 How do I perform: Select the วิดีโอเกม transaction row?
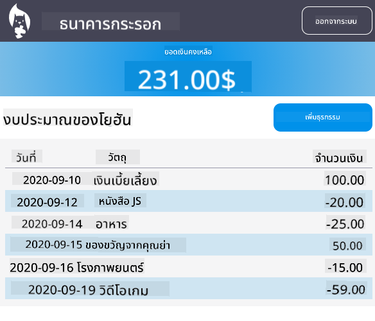click(189, 288)
